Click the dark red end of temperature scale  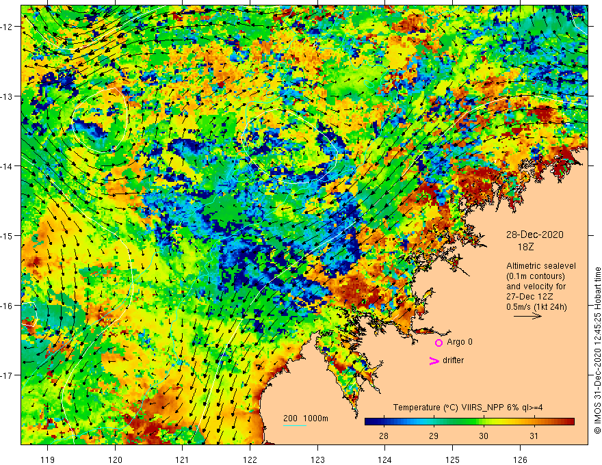pyautogui.click(x=569, y=422)
